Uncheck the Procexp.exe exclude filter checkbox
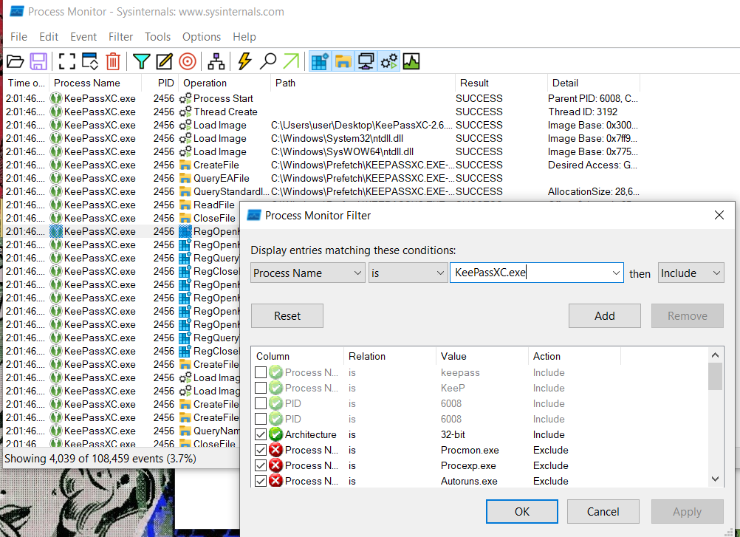Viewport: 740px width, 537px height. pos(261,465)
